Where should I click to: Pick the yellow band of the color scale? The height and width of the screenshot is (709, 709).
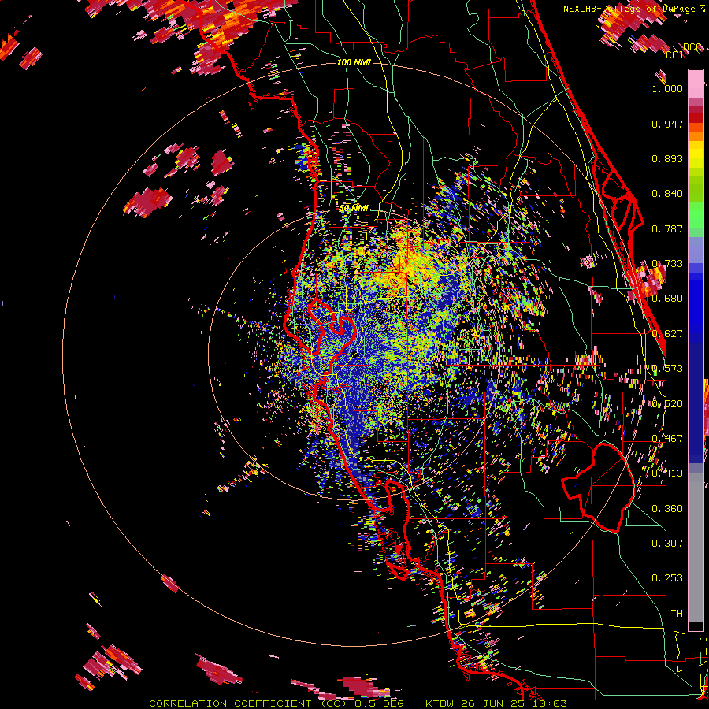click(x=696, y=154)
